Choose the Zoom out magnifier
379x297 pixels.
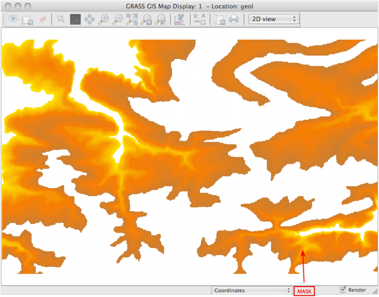[x=118, y=19]
